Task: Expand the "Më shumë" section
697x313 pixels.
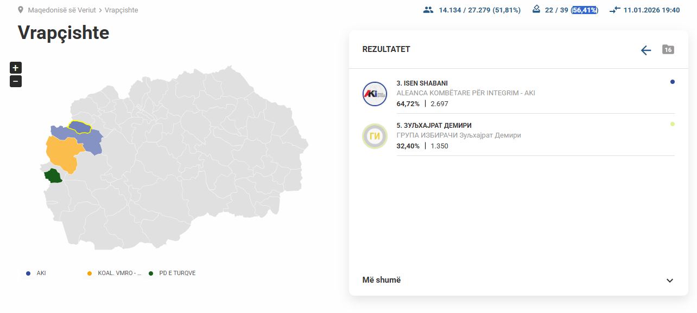Action: click(x=382, y=280)
